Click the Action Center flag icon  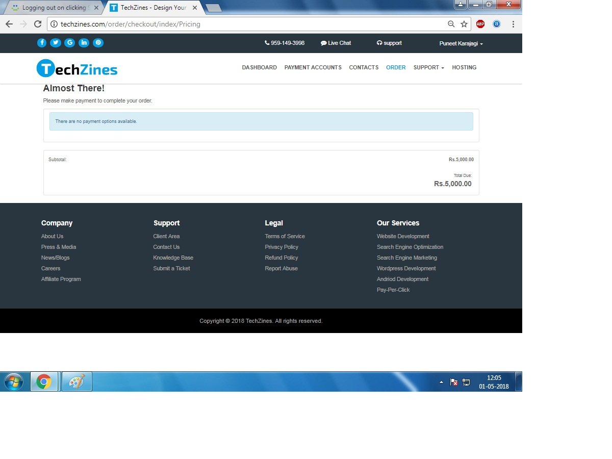pyautogui.click(x=454, y=382)
